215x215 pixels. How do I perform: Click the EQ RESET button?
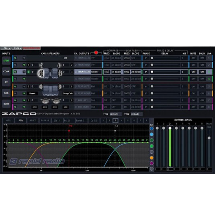click(x=33, y=120)
